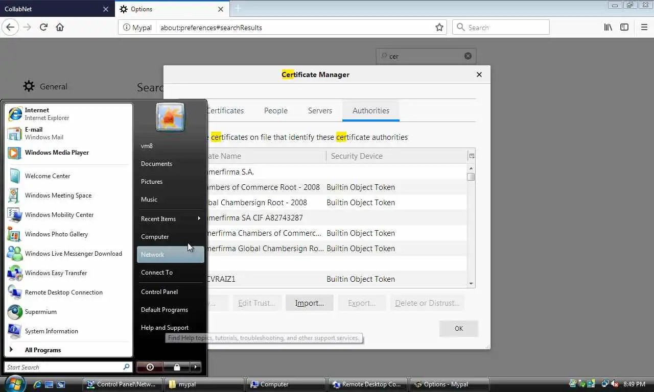Switch to mypal folder taskbar button
This screenshot has width=654, height=392.
click(204, 384)
